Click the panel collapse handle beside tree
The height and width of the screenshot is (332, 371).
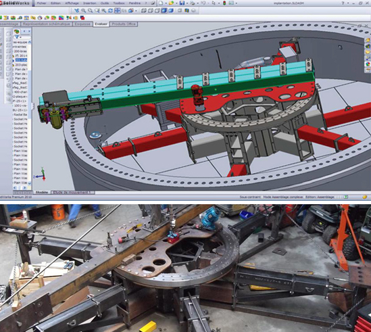tap(33, 106)
